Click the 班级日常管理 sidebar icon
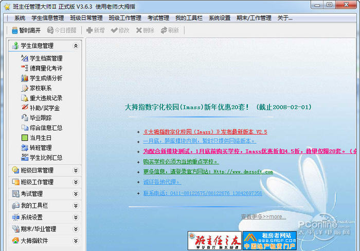 pos(15,170)
